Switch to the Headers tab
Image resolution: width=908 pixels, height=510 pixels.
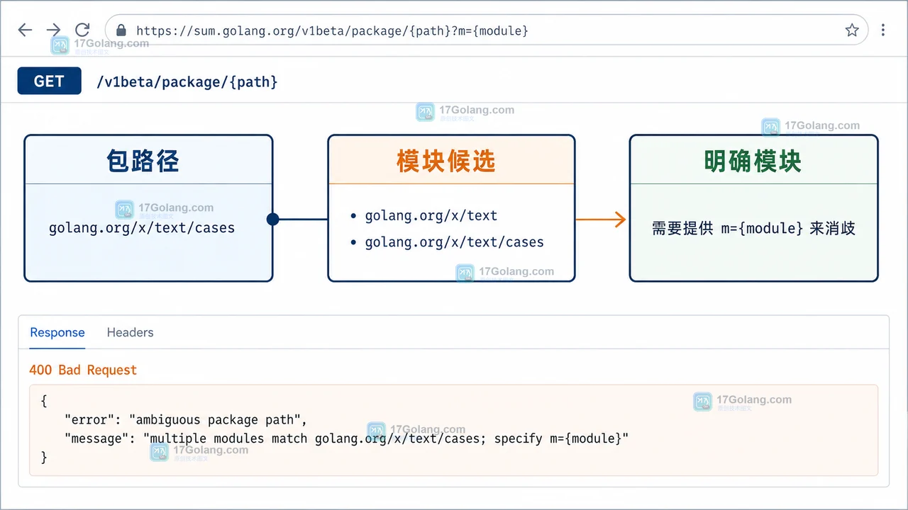pos(130,332)
